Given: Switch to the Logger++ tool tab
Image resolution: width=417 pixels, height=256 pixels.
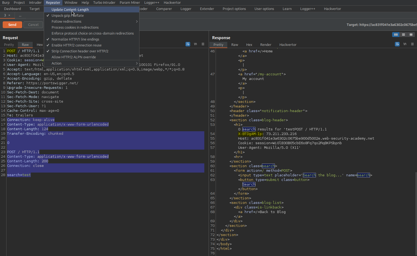Looking at the screenshot, I should pyautogui.click(x=308, y=9).
